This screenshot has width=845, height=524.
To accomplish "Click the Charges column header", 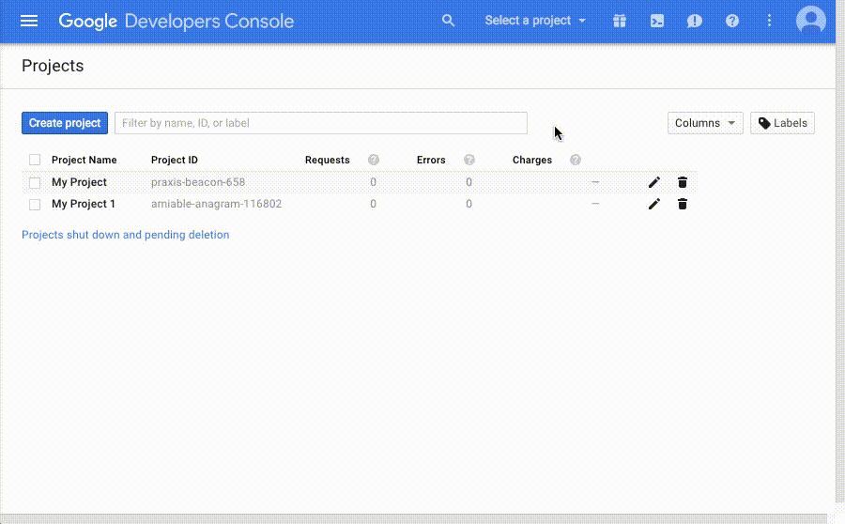I will [532, 160].
